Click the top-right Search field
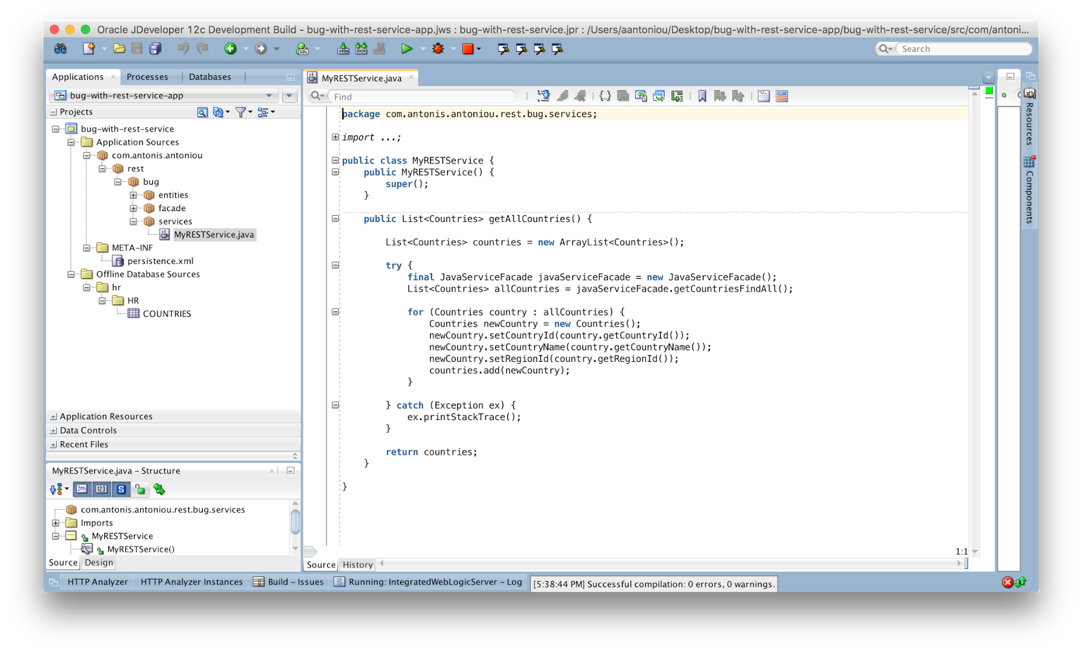 pos(963,49)
